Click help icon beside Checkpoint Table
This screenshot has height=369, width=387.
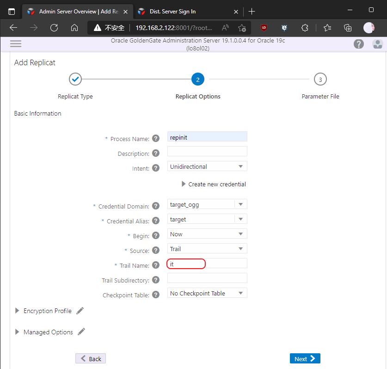156,294
